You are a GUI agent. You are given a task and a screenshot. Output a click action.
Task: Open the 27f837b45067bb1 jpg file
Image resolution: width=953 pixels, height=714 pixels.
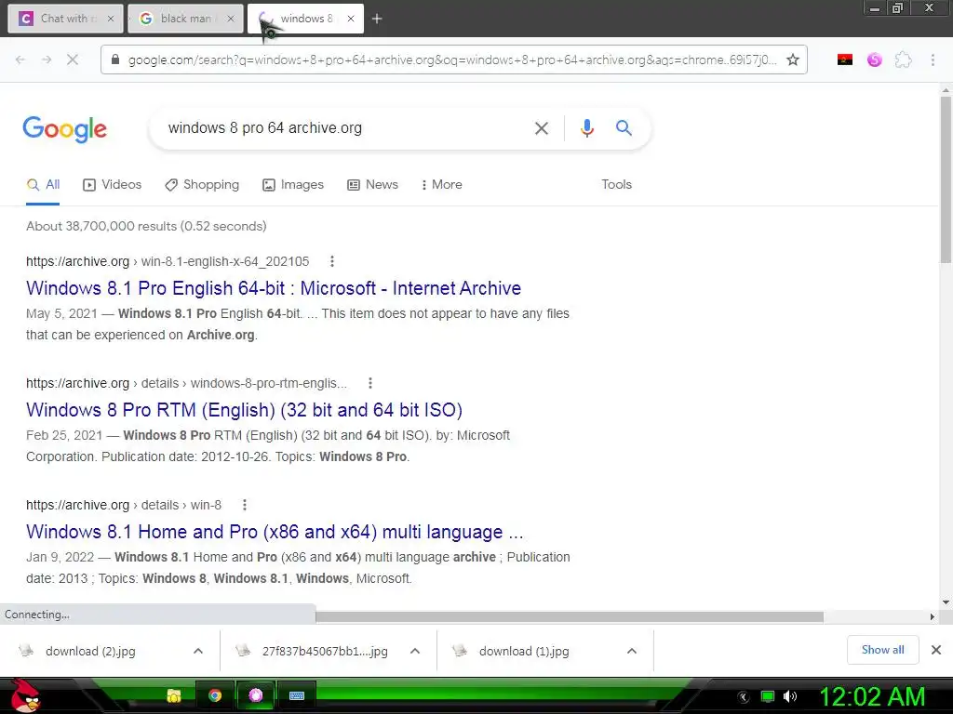point(325,651)
